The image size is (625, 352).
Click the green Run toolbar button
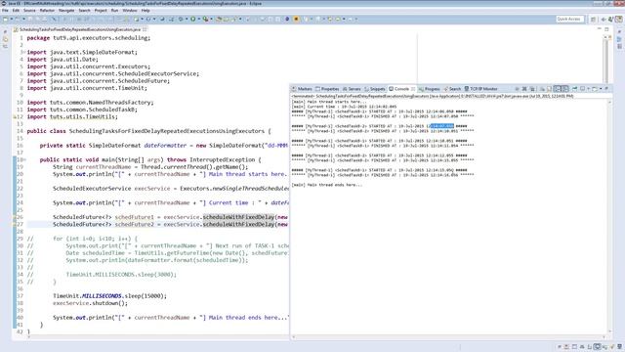[x=193, y=19]
